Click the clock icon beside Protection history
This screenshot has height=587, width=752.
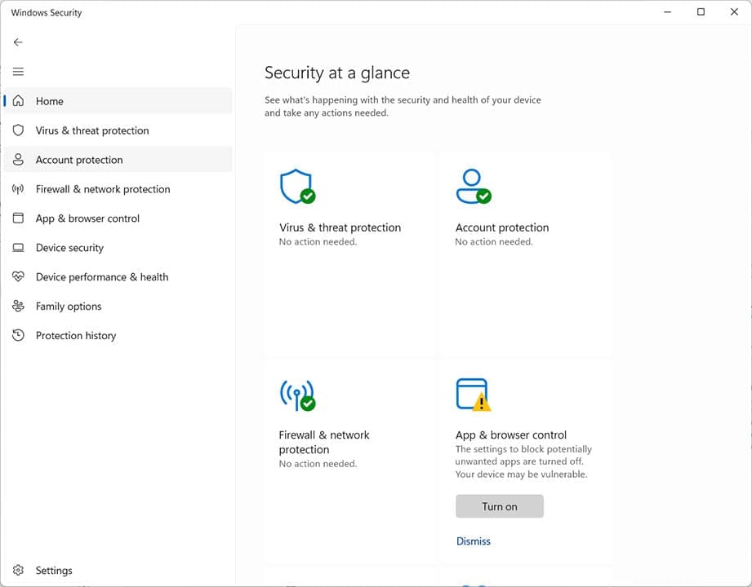click(18, 335)
